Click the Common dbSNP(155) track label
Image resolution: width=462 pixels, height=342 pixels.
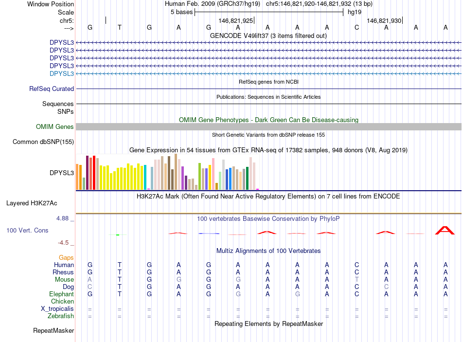click(43, 142)
